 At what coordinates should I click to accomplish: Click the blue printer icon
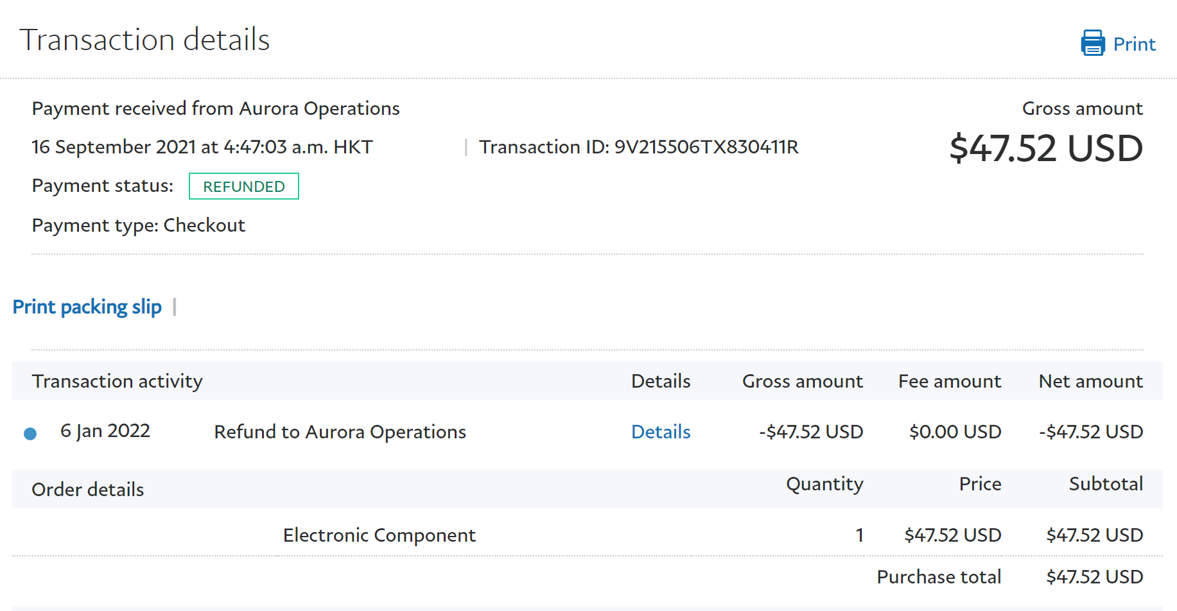tap(1092, 43)
